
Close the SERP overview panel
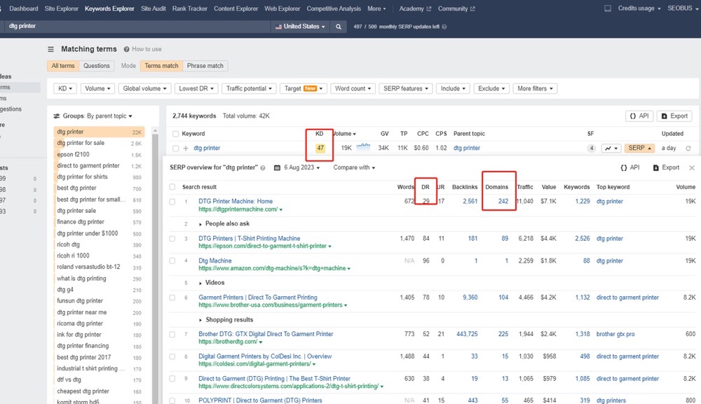692,168
